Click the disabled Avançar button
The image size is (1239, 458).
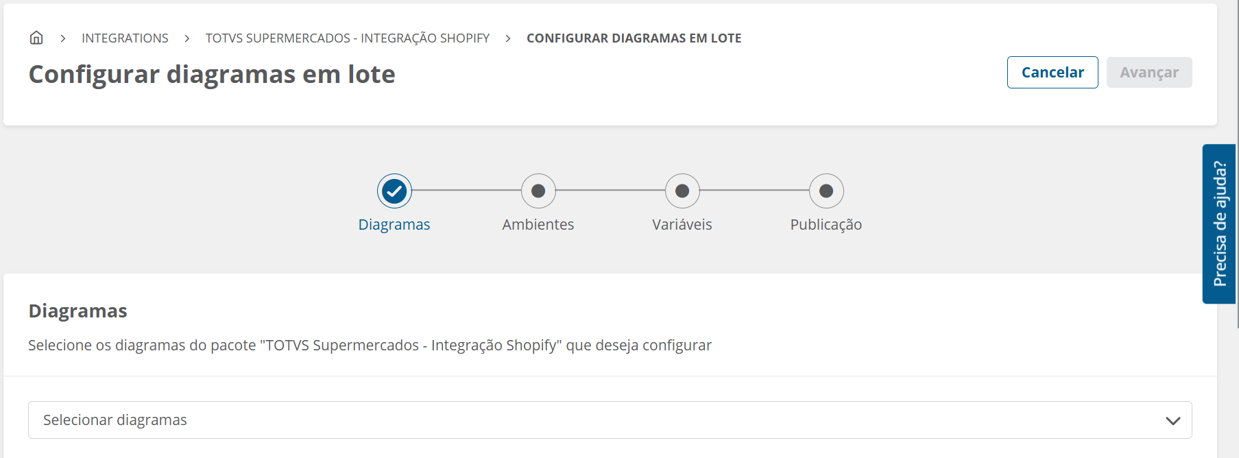[1149, 72]
